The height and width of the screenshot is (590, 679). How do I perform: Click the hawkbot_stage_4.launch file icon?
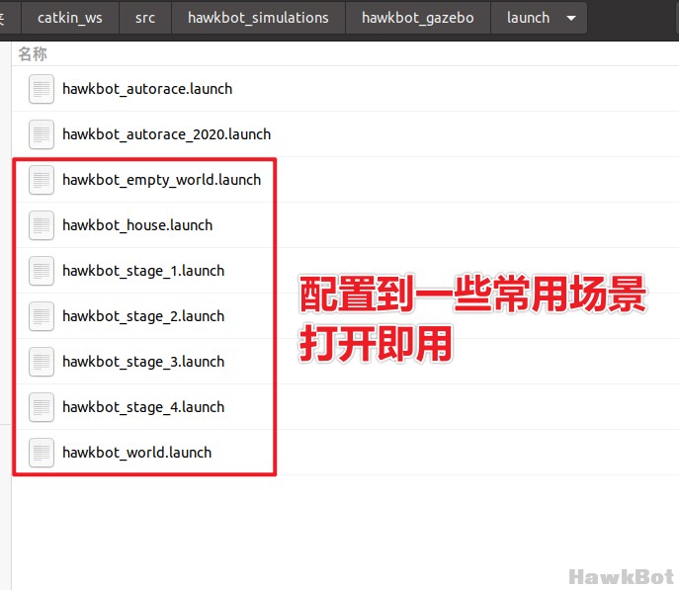coord(42,407)
